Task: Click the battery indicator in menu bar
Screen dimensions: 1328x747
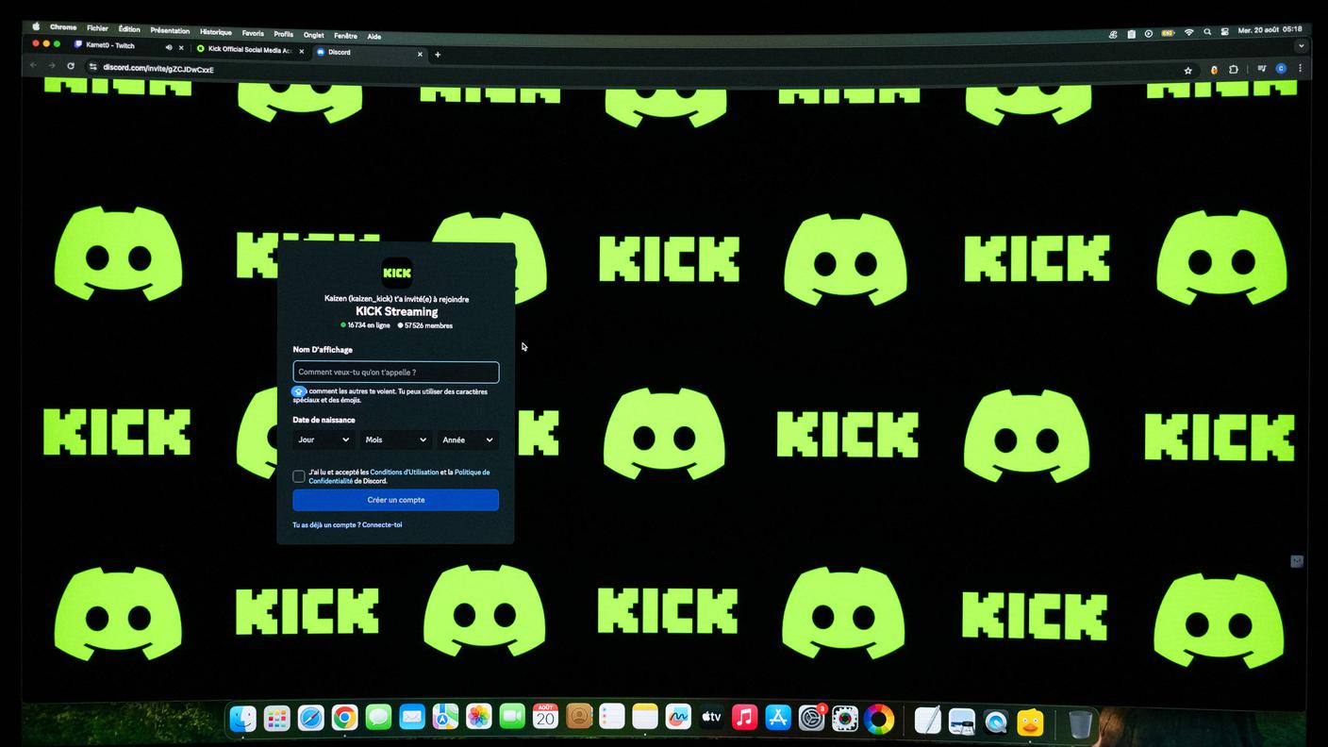Action: pos(1169,33)
